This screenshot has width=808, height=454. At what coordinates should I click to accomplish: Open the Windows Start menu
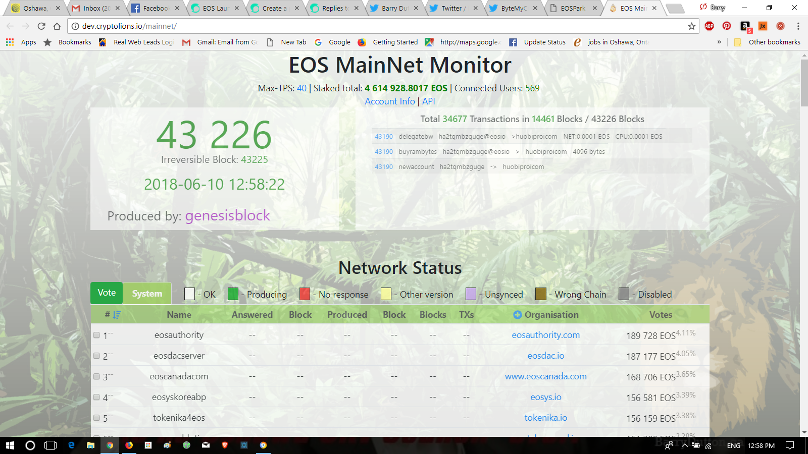[x=10, y=445]
